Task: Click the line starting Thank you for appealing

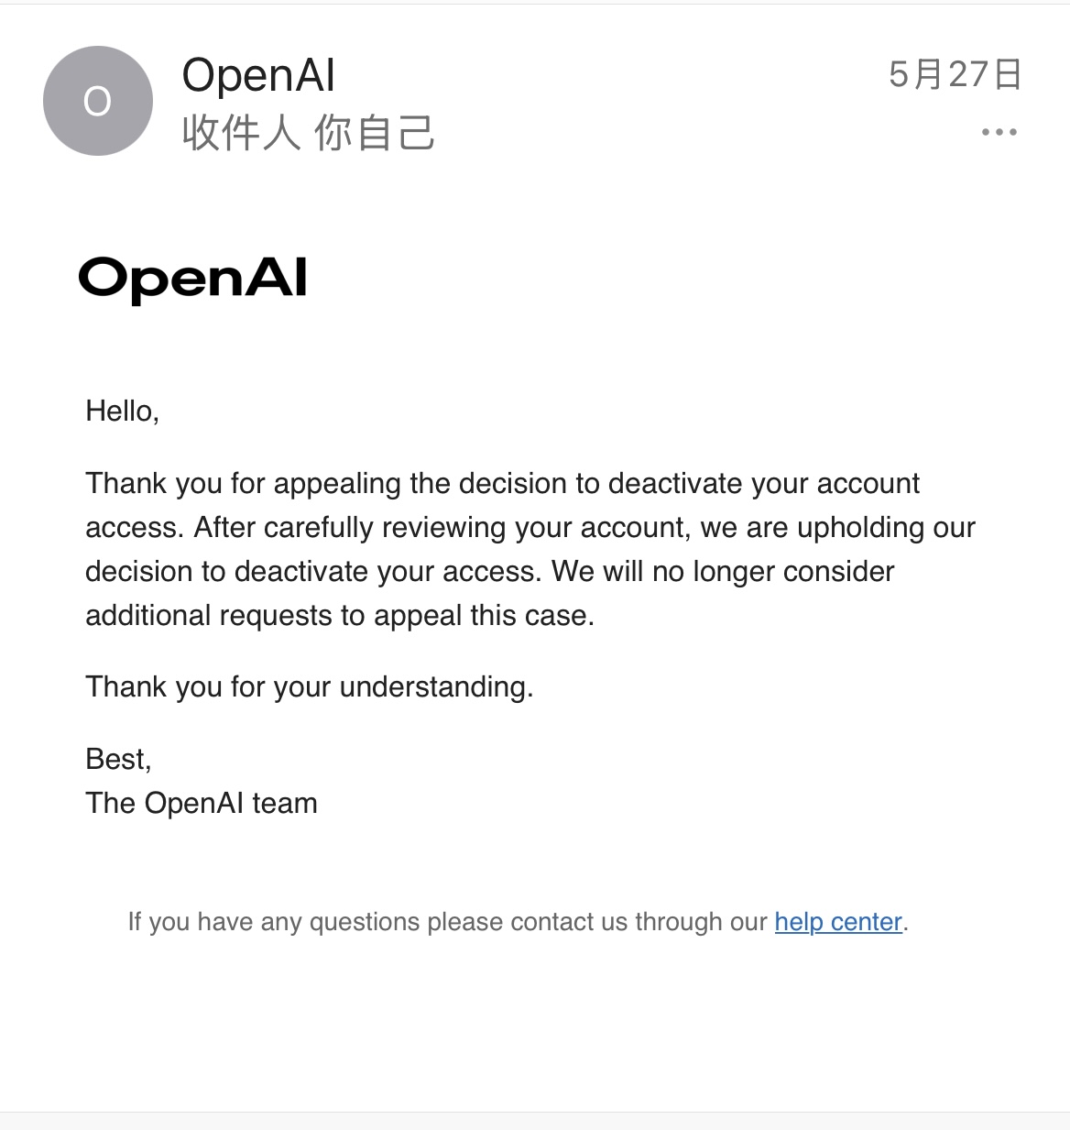Action: (x=502, y=483)
